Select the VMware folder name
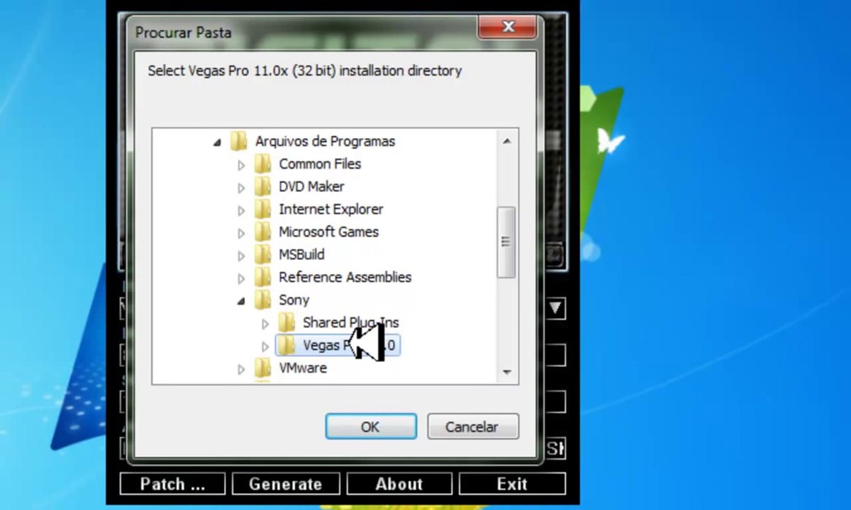 pos(303,368)
